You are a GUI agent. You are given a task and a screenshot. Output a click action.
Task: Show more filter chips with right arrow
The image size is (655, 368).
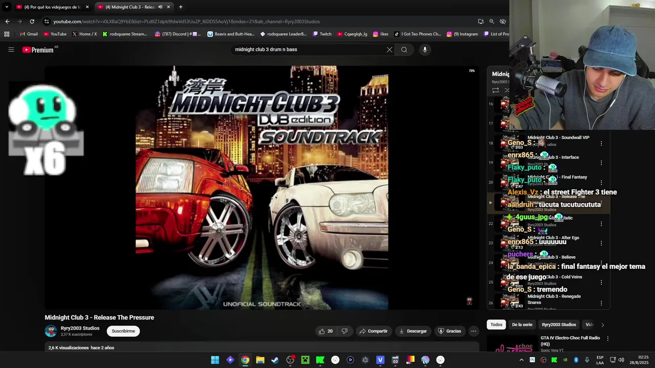pos(602,325)
